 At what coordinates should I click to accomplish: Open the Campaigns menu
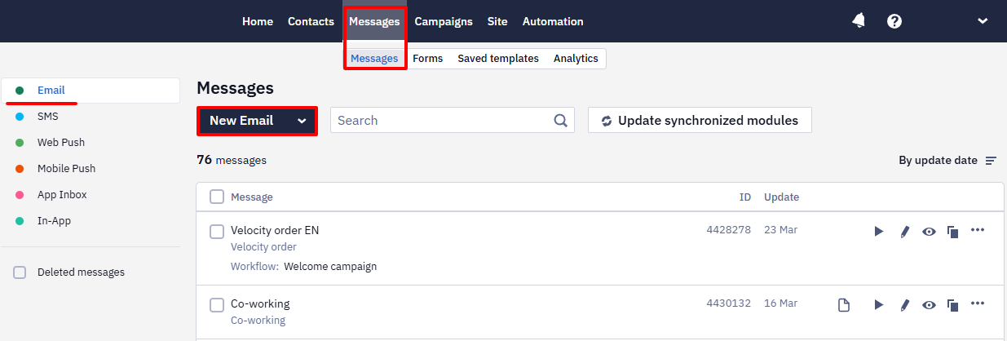click(x=444, y=21)
